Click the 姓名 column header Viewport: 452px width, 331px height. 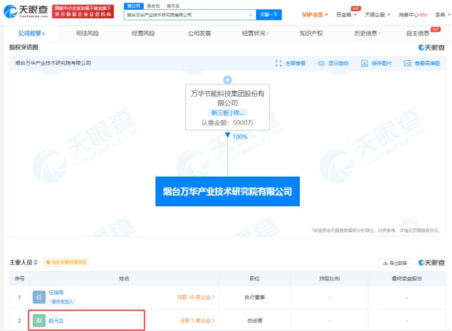point(124,279)
